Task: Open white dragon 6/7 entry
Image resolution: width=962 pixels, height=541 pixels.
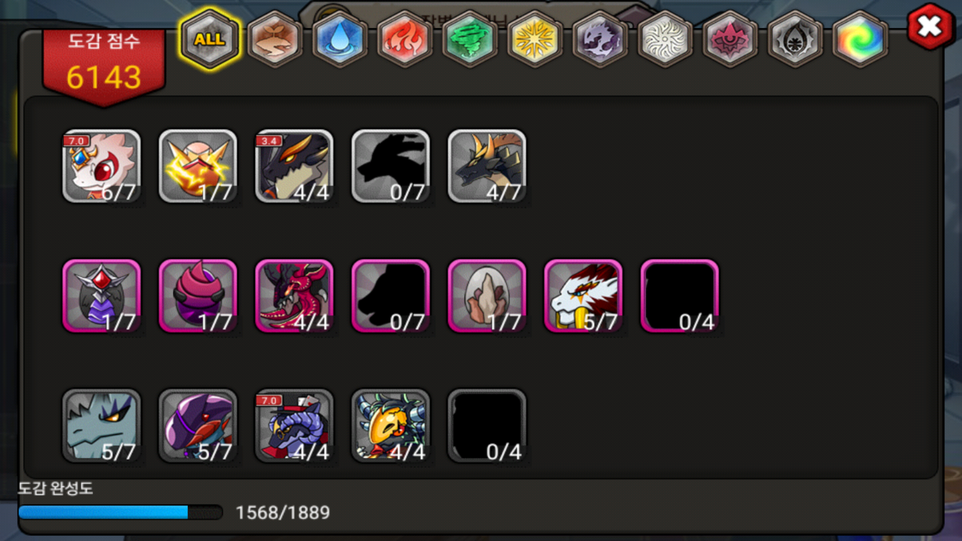Action: (102, 166)
